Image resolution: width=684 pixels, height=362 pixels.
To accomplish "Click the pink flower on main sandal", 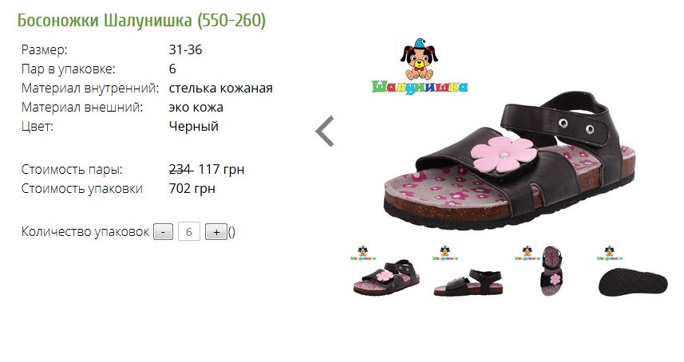I will click(x=504, y=154).
